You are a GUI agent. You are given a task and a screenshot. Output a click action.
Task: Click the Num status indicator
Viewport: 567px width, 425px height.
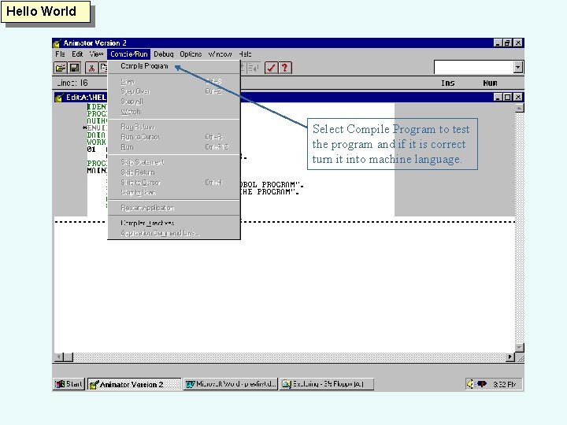tap(490, 83)
